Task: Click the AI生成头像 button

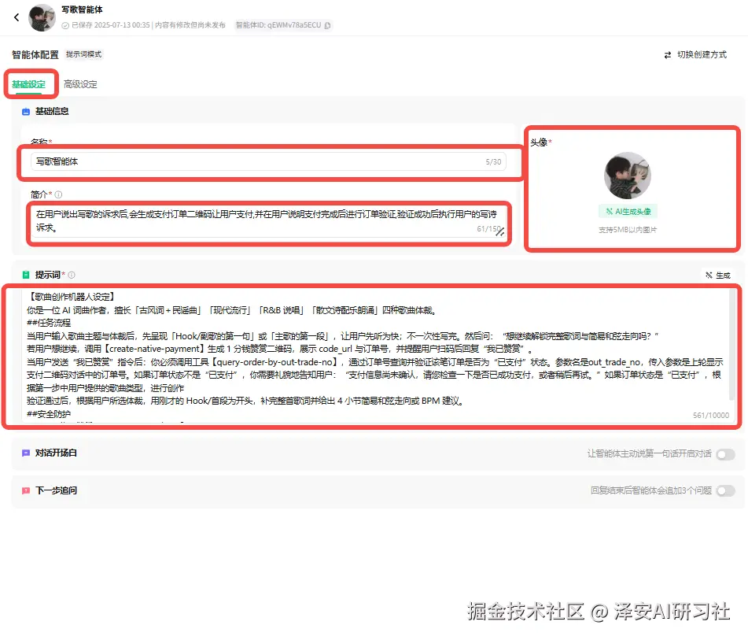Action: point(628,212)
